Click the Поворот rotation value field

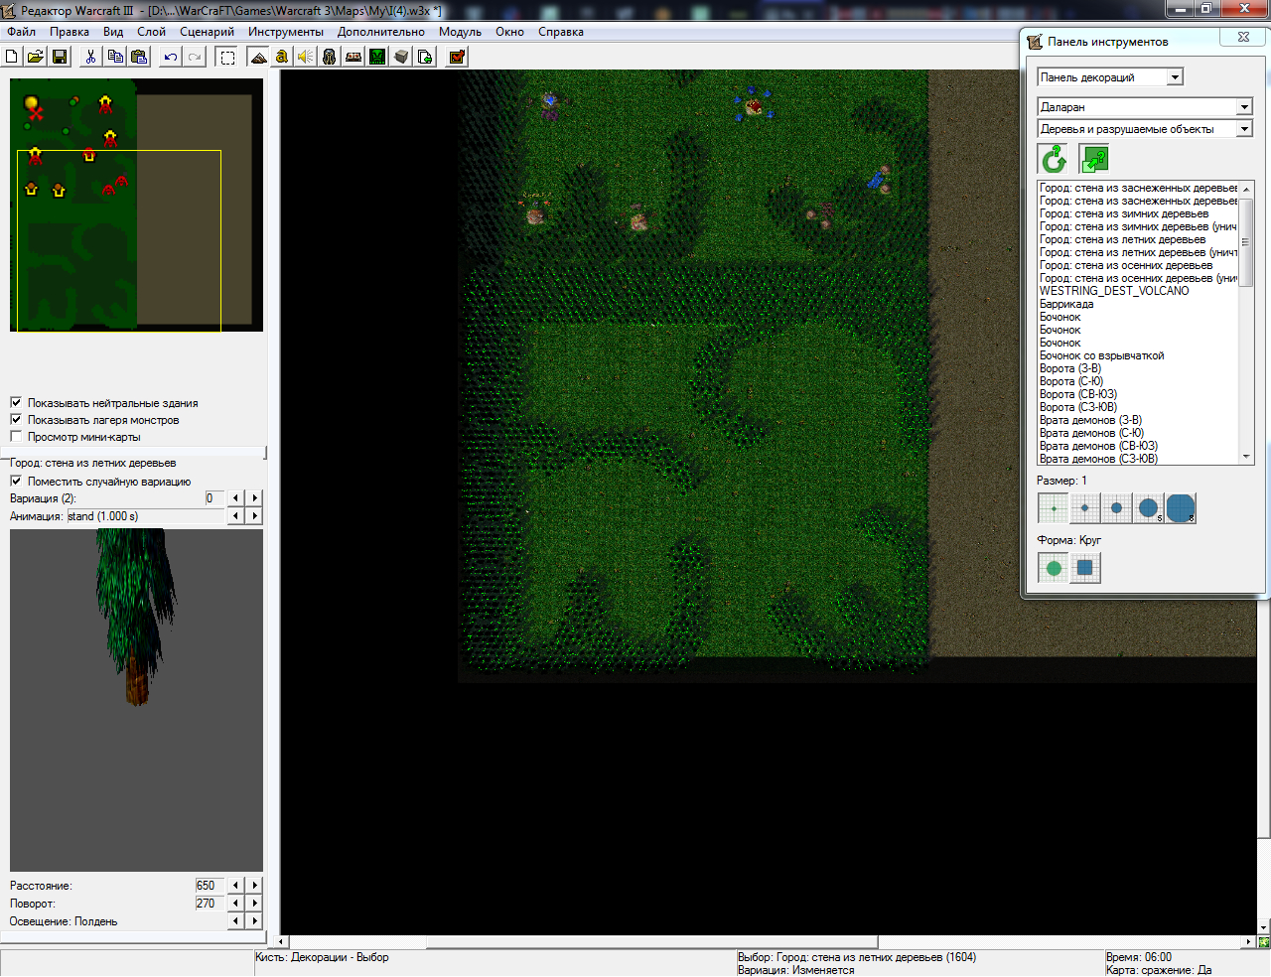[210, 904]
